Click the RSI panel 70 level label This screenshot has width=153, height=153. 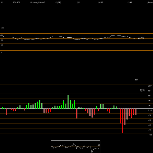click(x=2, y=35)
